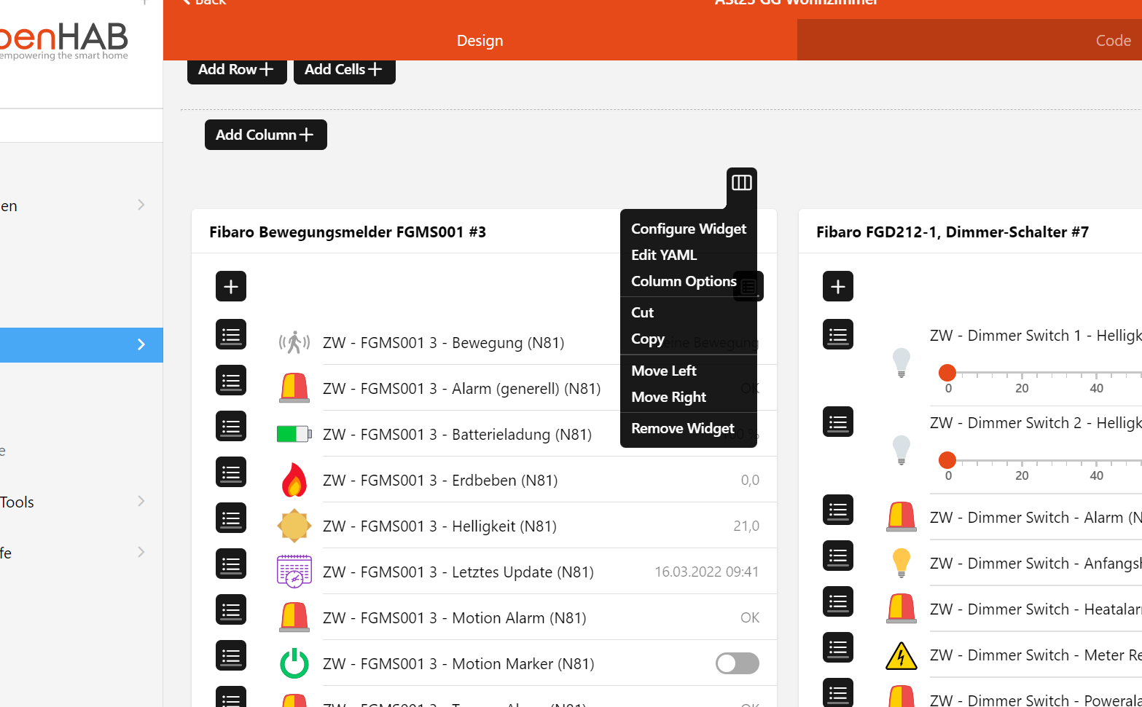Image resolution: width=1142 pixels, height=707 pixels.
Task: Open list menu icon beside Bewegung row
Action: pos(231,335)
